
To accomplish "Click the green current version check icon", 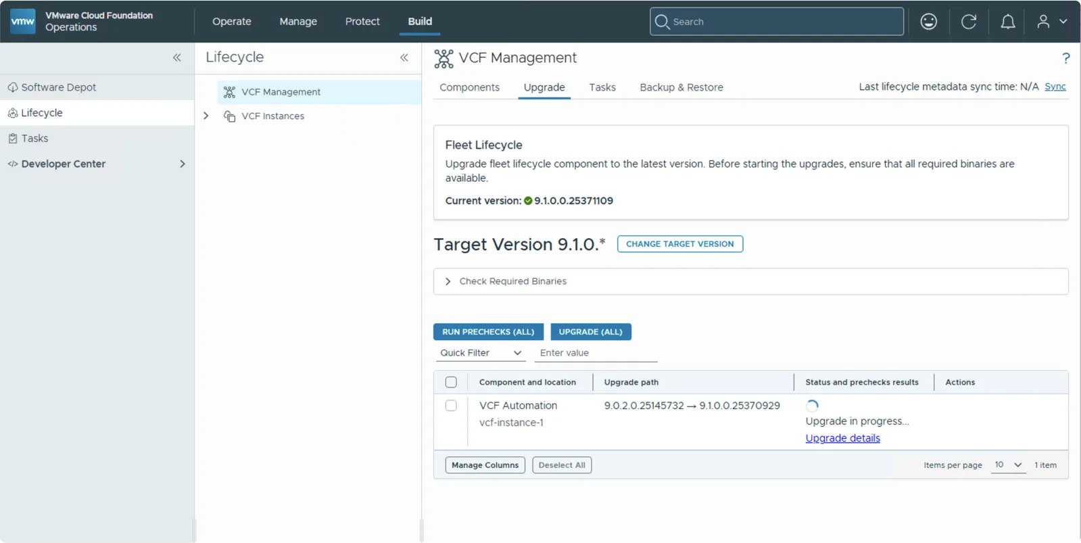I will [528, 201].
